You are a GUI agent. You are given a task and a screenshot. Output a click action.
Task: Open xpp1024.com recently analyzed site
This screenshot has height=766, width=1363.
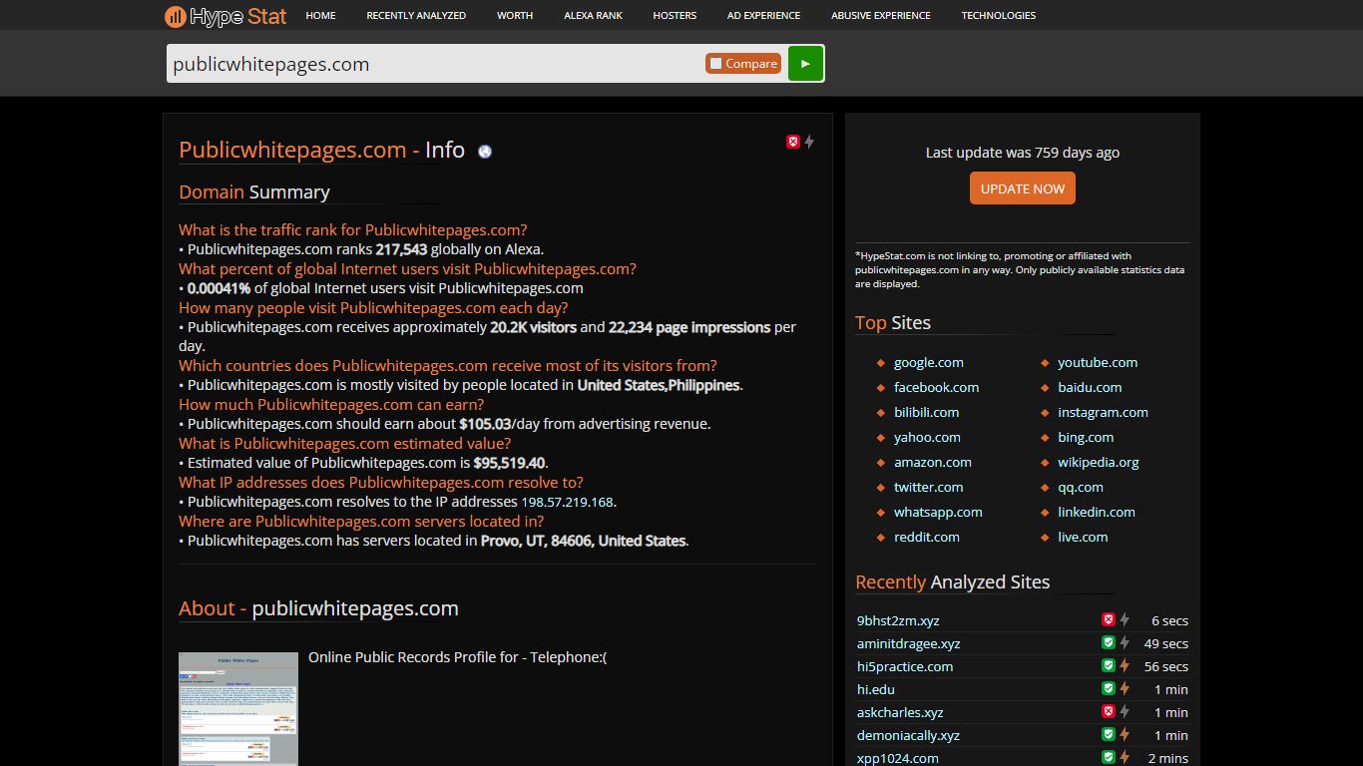(x=898, y=758)
